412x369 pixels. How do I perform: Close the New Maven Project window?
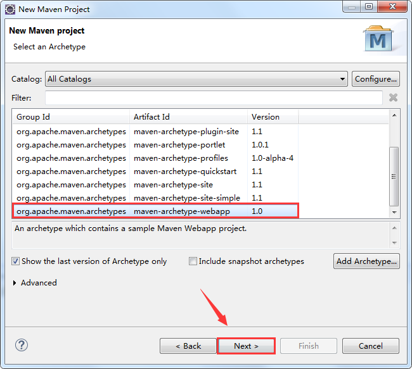coord(392,6)
